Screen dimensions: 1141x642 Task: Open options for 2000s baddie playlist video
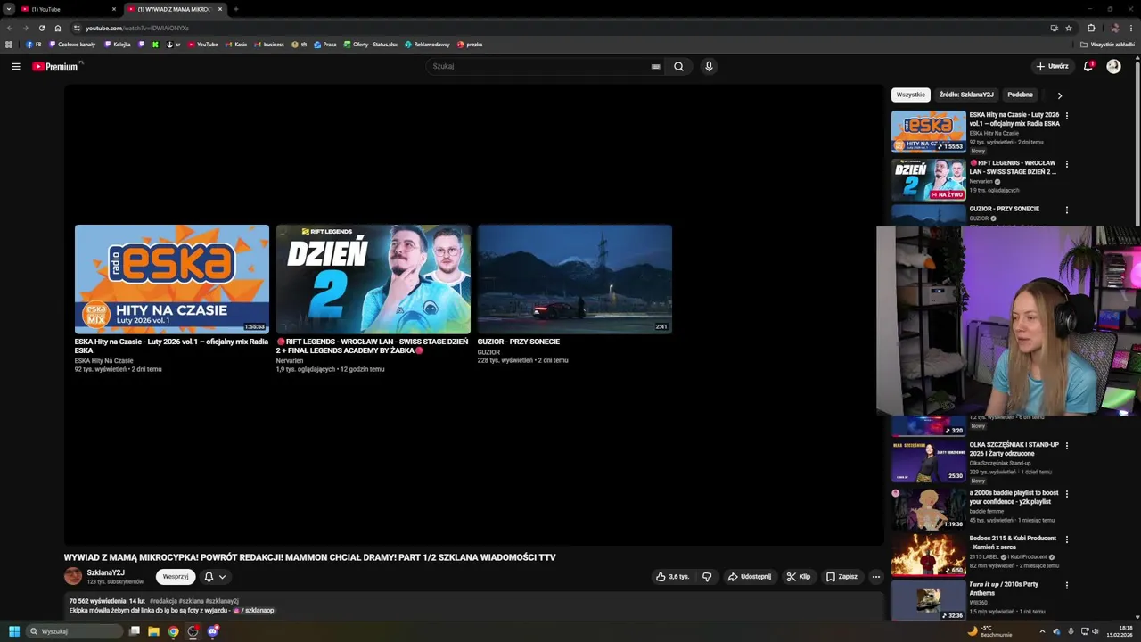tap(1066, 494)
